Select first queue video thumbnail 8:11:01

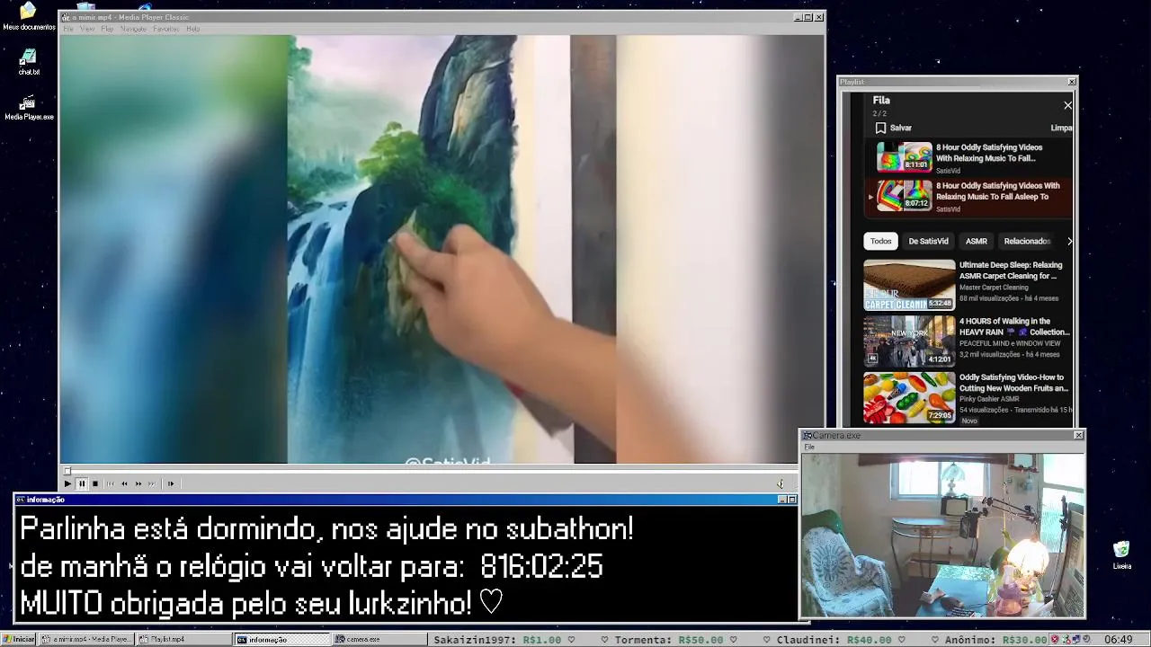(905, 156)
